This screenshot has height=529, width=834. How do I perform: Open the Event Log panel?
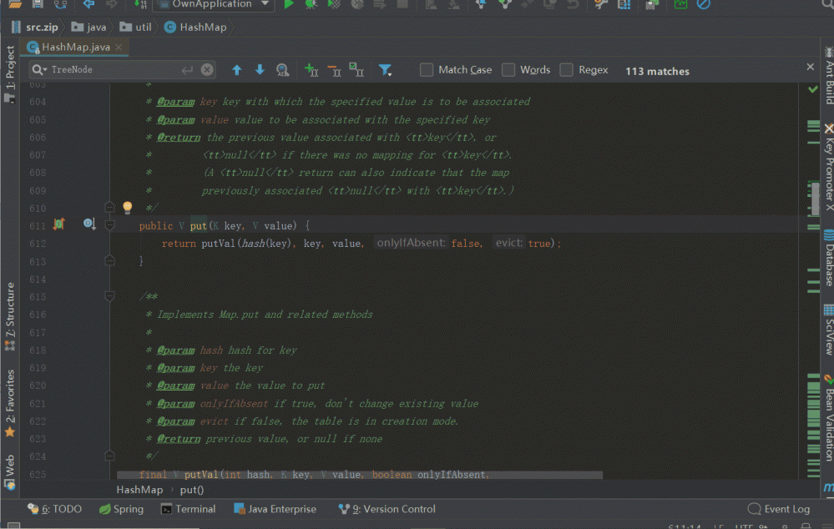click(779, 509)
